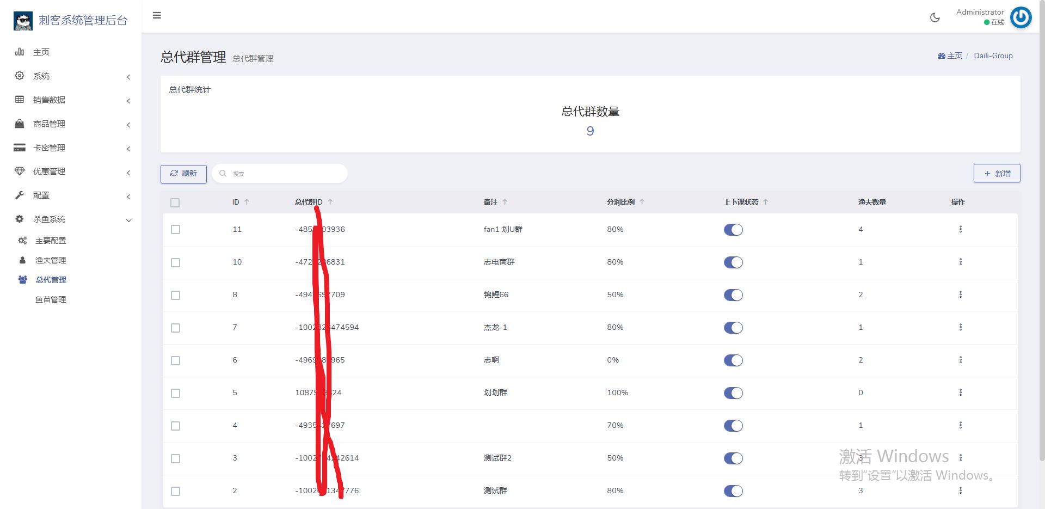Toggle 上下课状态 switch for 志电商群

733,262
